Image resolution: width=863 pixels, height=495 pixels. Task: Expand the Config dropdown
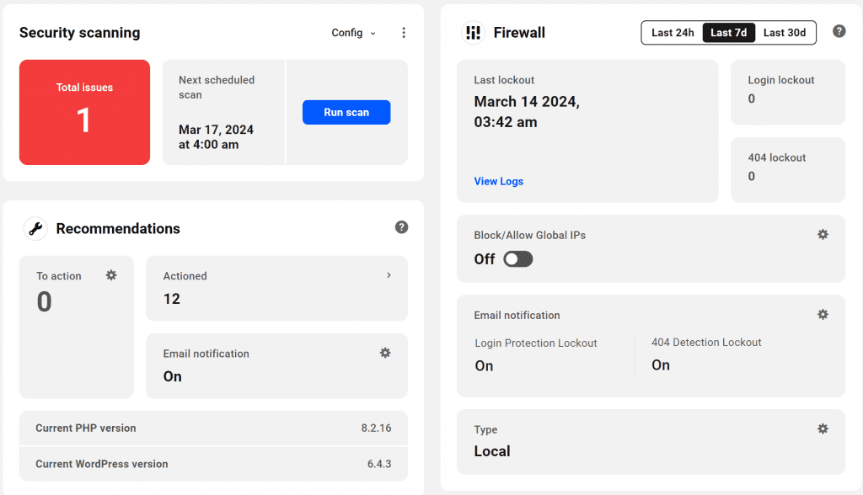click(x=354, y=33)
